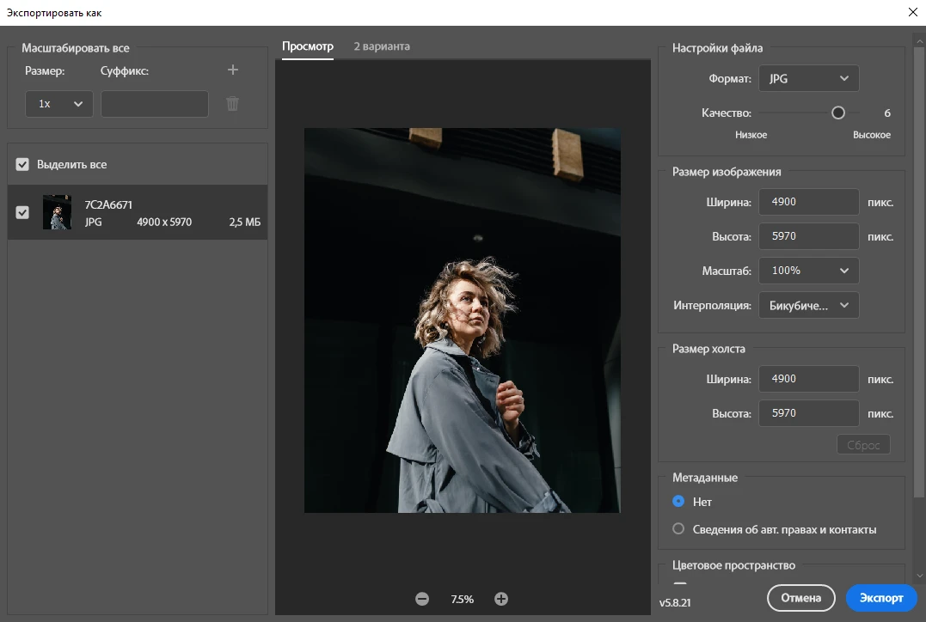Click the 2,5 МБ file size text
The image size is (926, 622).
[x=244, y=223]
